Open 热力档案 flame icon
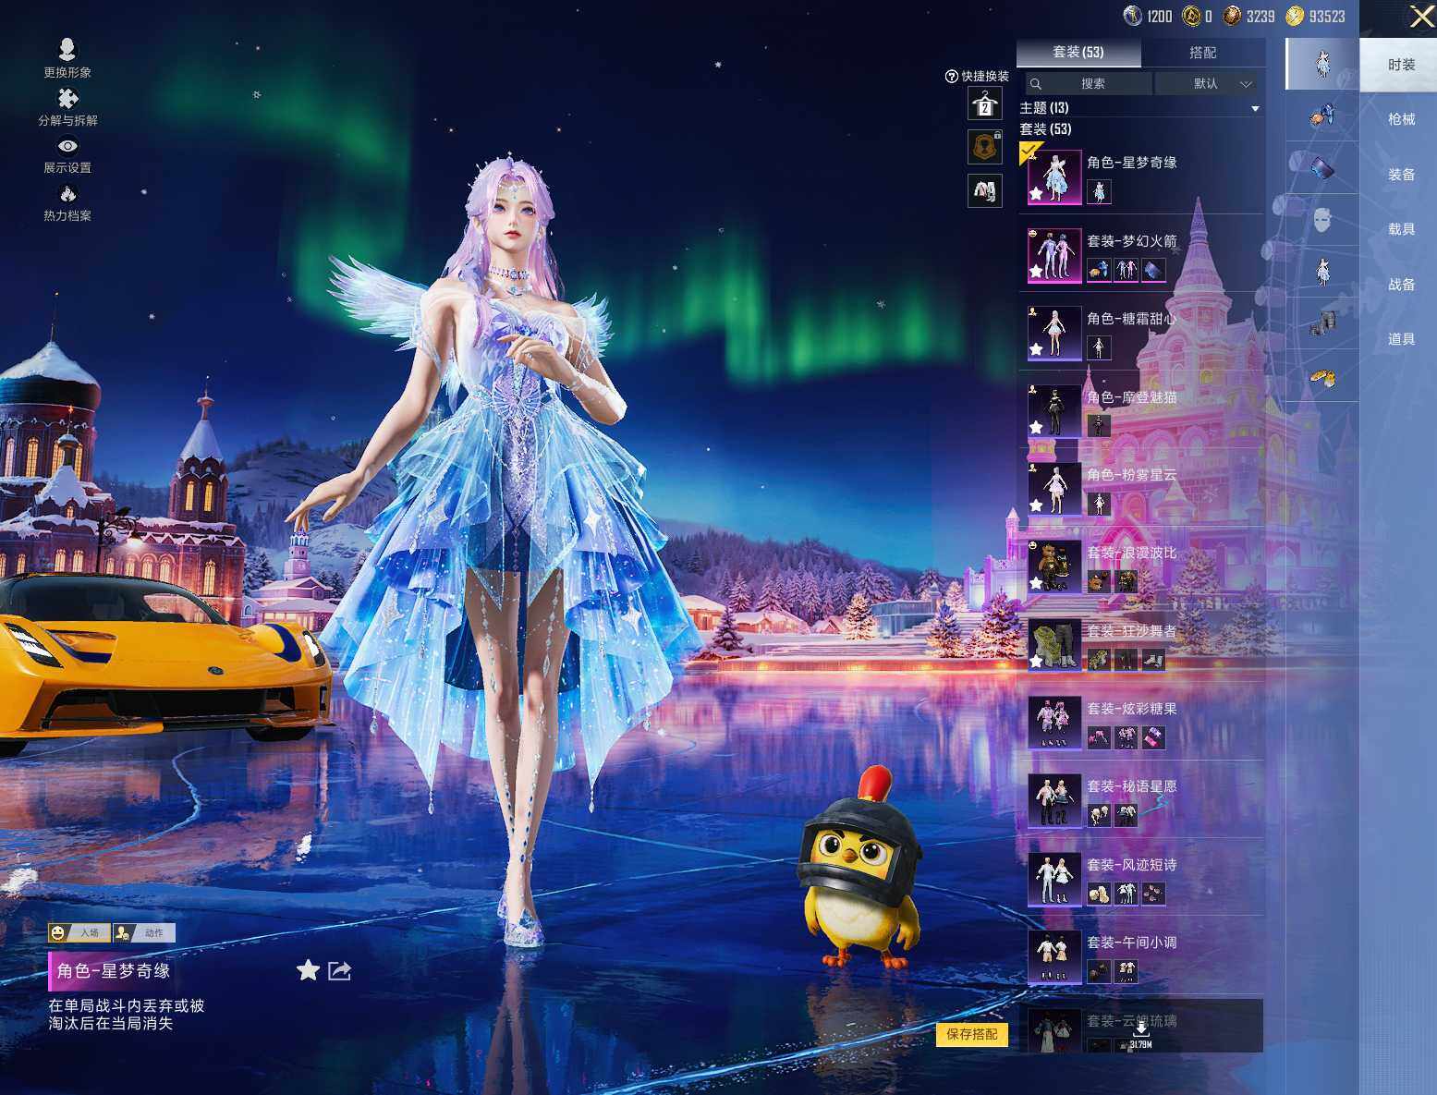The width and height of the screenshot is (1437, 1095). pyautogui.click(x=67, y=193)
